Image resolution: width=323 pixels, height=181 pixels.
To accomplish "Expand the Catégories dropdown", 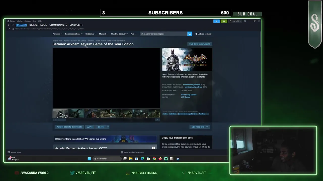I will point(91,34).
